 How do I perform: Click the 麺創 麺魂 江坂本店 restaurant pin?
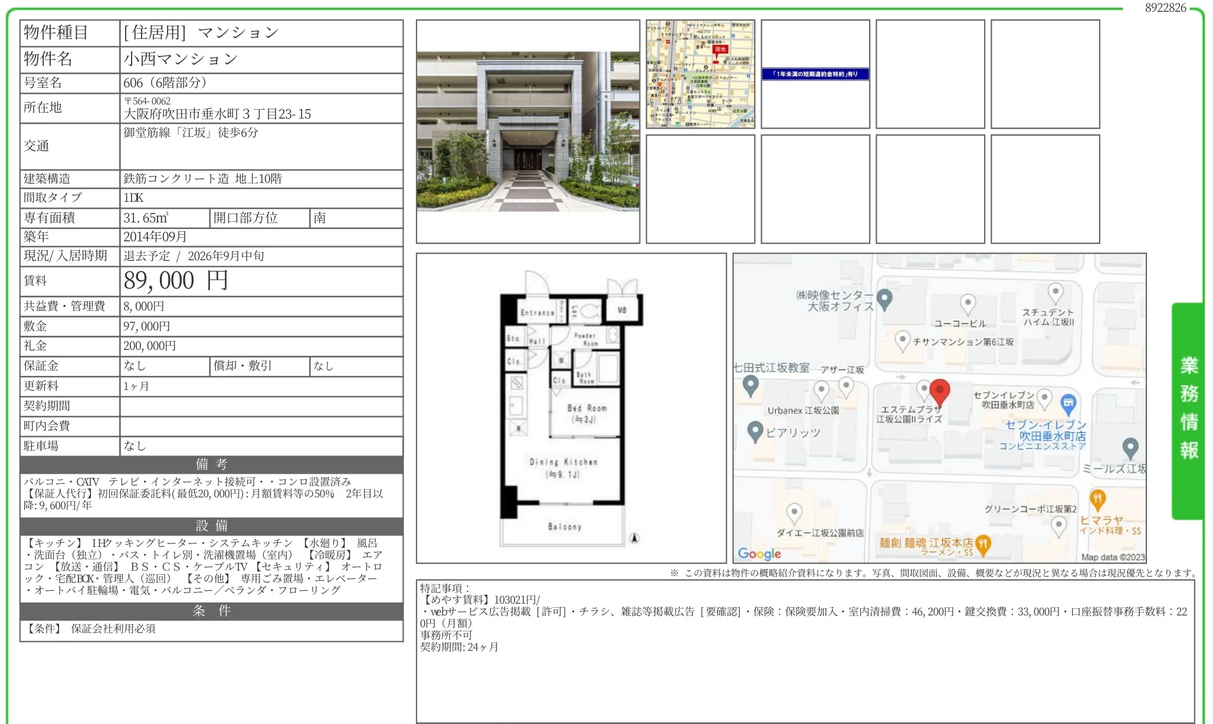983,546
